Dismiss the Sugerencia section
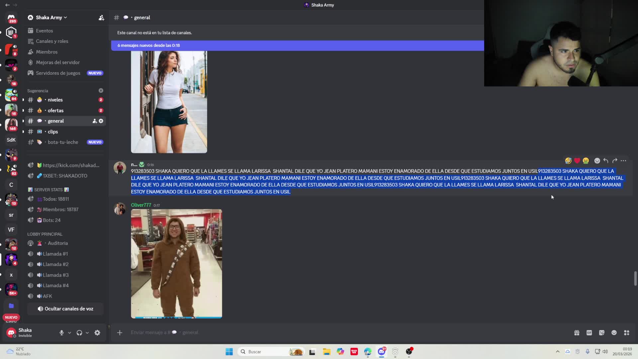This screenshot has height=359, width=638. coord(101,90)
